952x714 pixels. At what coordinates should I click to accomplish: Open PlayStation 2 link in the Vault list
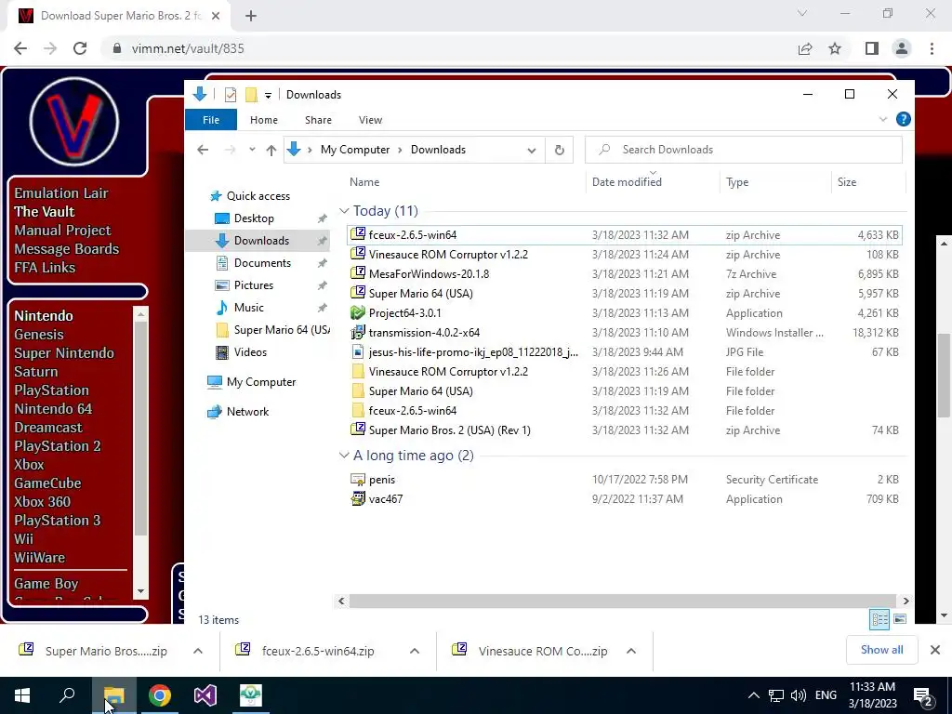tap(57, 445)
